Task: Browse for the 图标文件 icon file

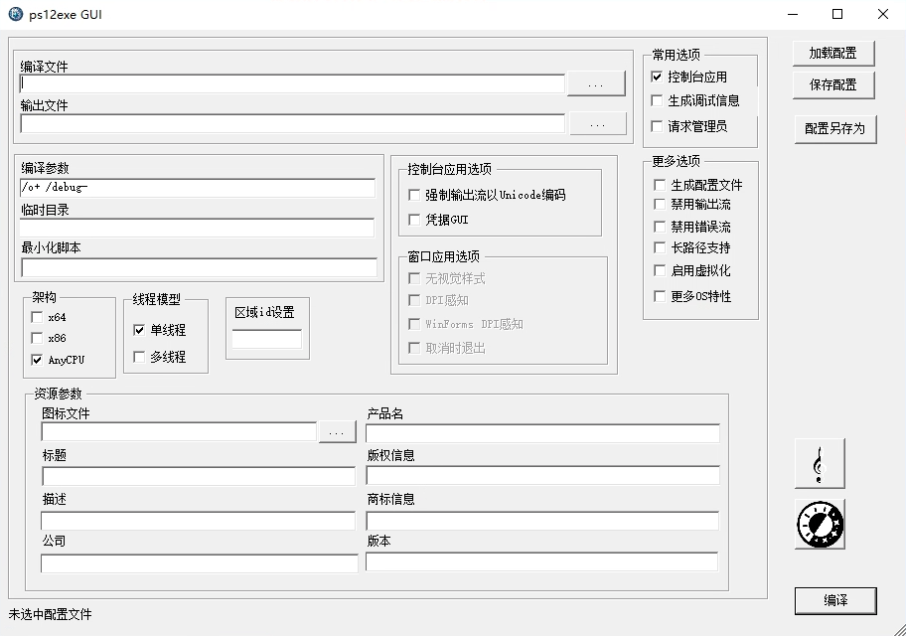Action: tap(337, 432)
